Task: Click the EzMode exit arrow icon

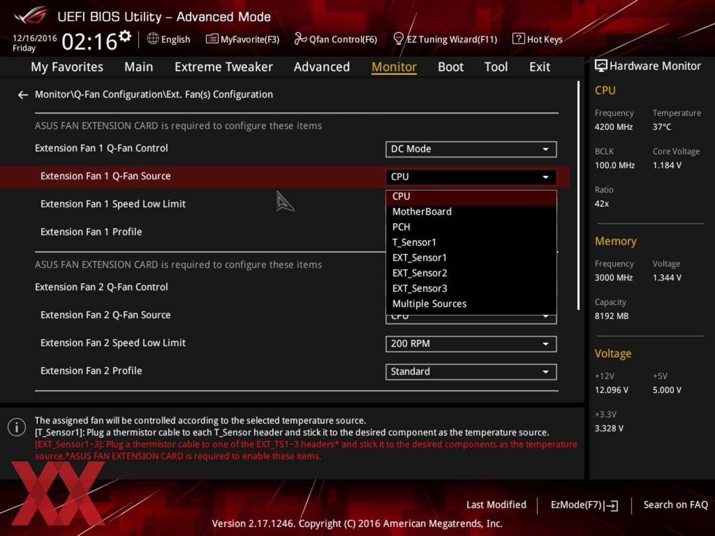Action: [x=611, y=506]
